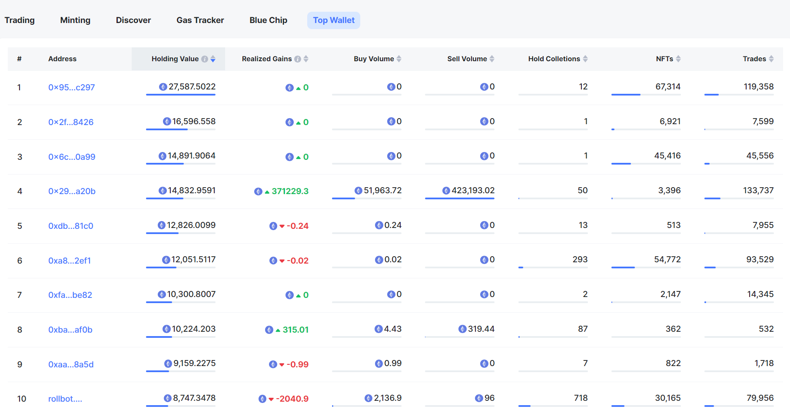
Task: Sort by Buy Volume using its arrows
Action: 399,59
